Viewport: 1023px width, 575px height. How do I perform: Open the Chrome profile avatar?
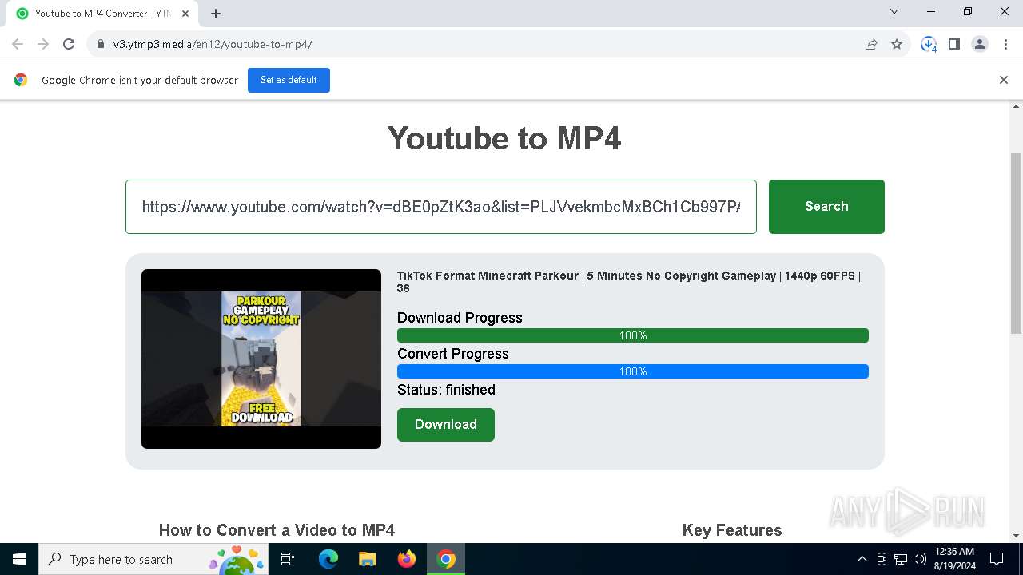tap(980, 44)
